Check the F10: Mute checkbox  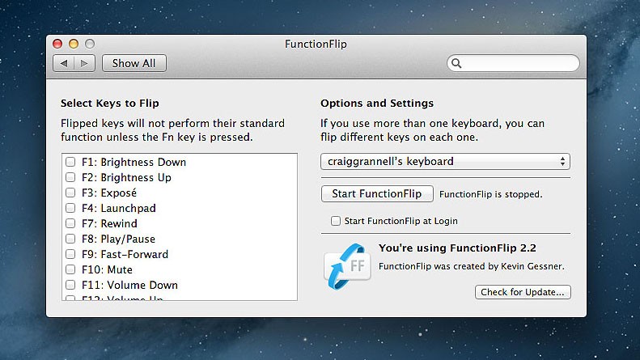(71, 269)
